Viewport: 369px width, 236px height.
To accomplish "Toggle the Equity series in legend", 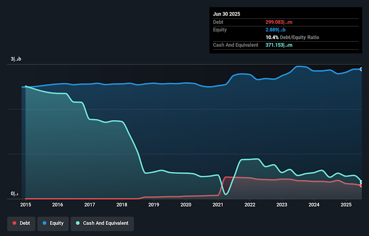I will click(x=53, y=223).
